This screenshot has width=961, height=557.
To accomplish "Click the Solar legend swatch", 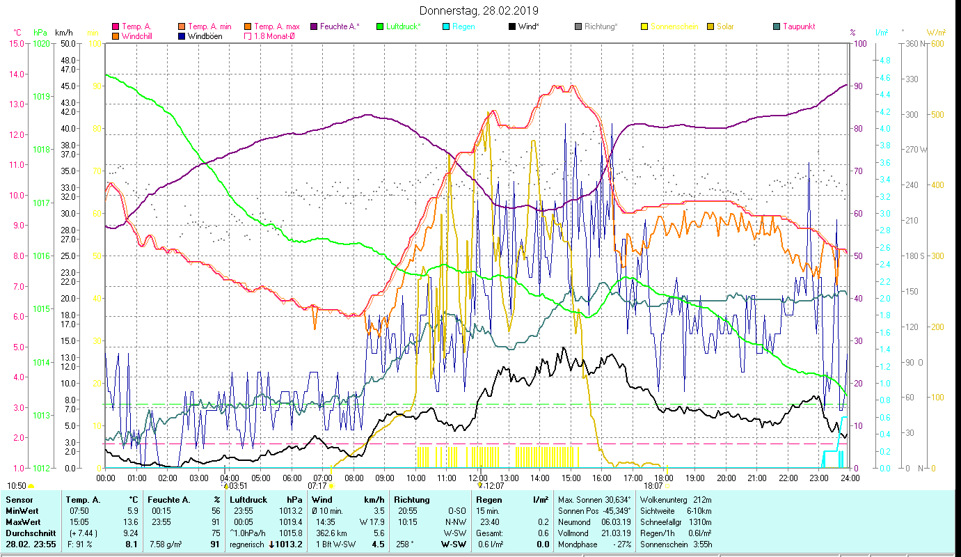I will (x=710, y=27).
